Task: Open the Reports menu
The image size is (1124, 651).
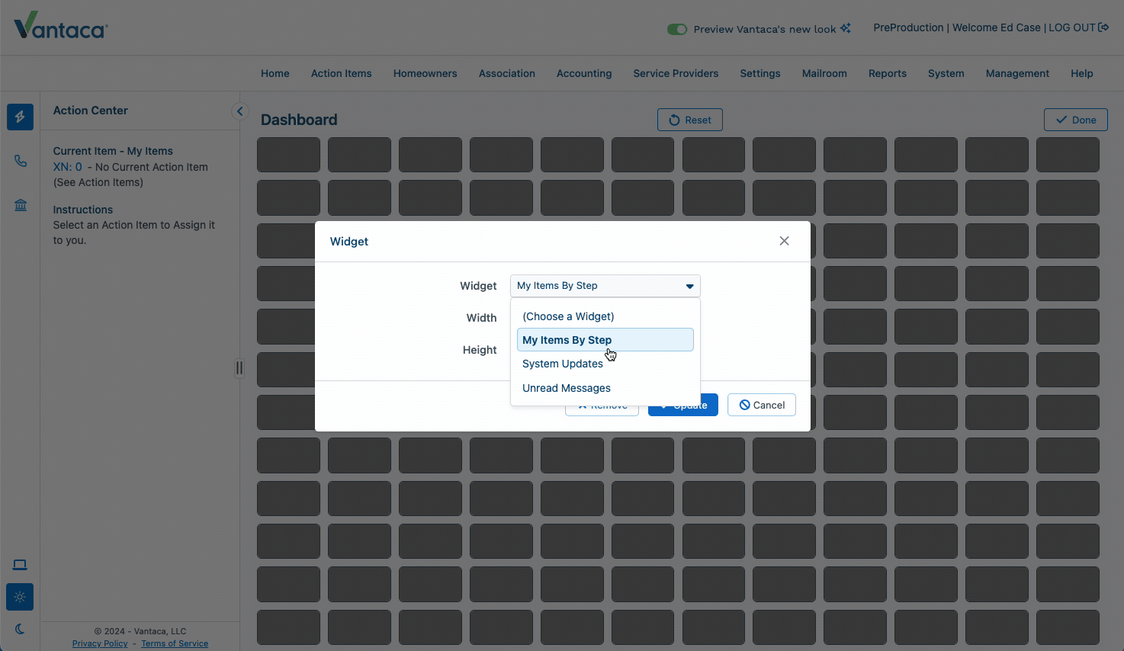Action: pos(888,73)
